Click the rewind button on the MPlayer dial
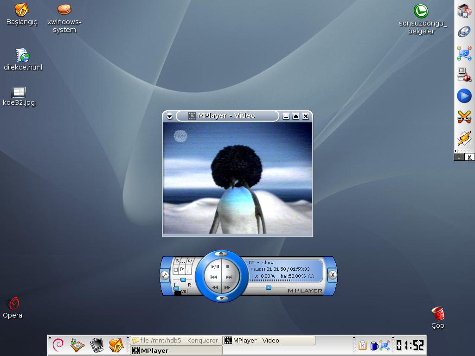 (215, 287)
